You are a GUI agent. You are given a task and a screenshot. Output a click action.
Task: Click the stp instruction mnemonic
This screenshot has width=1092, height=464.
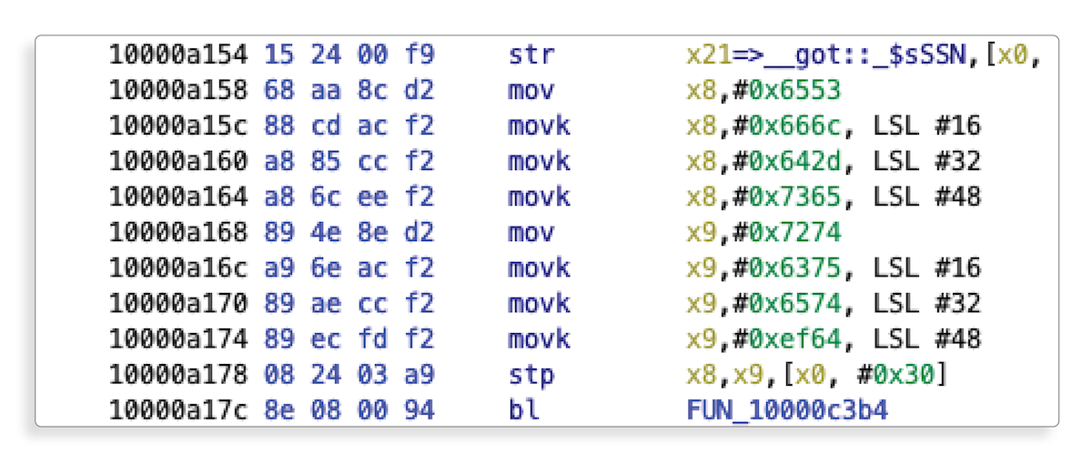coord(531,375)
